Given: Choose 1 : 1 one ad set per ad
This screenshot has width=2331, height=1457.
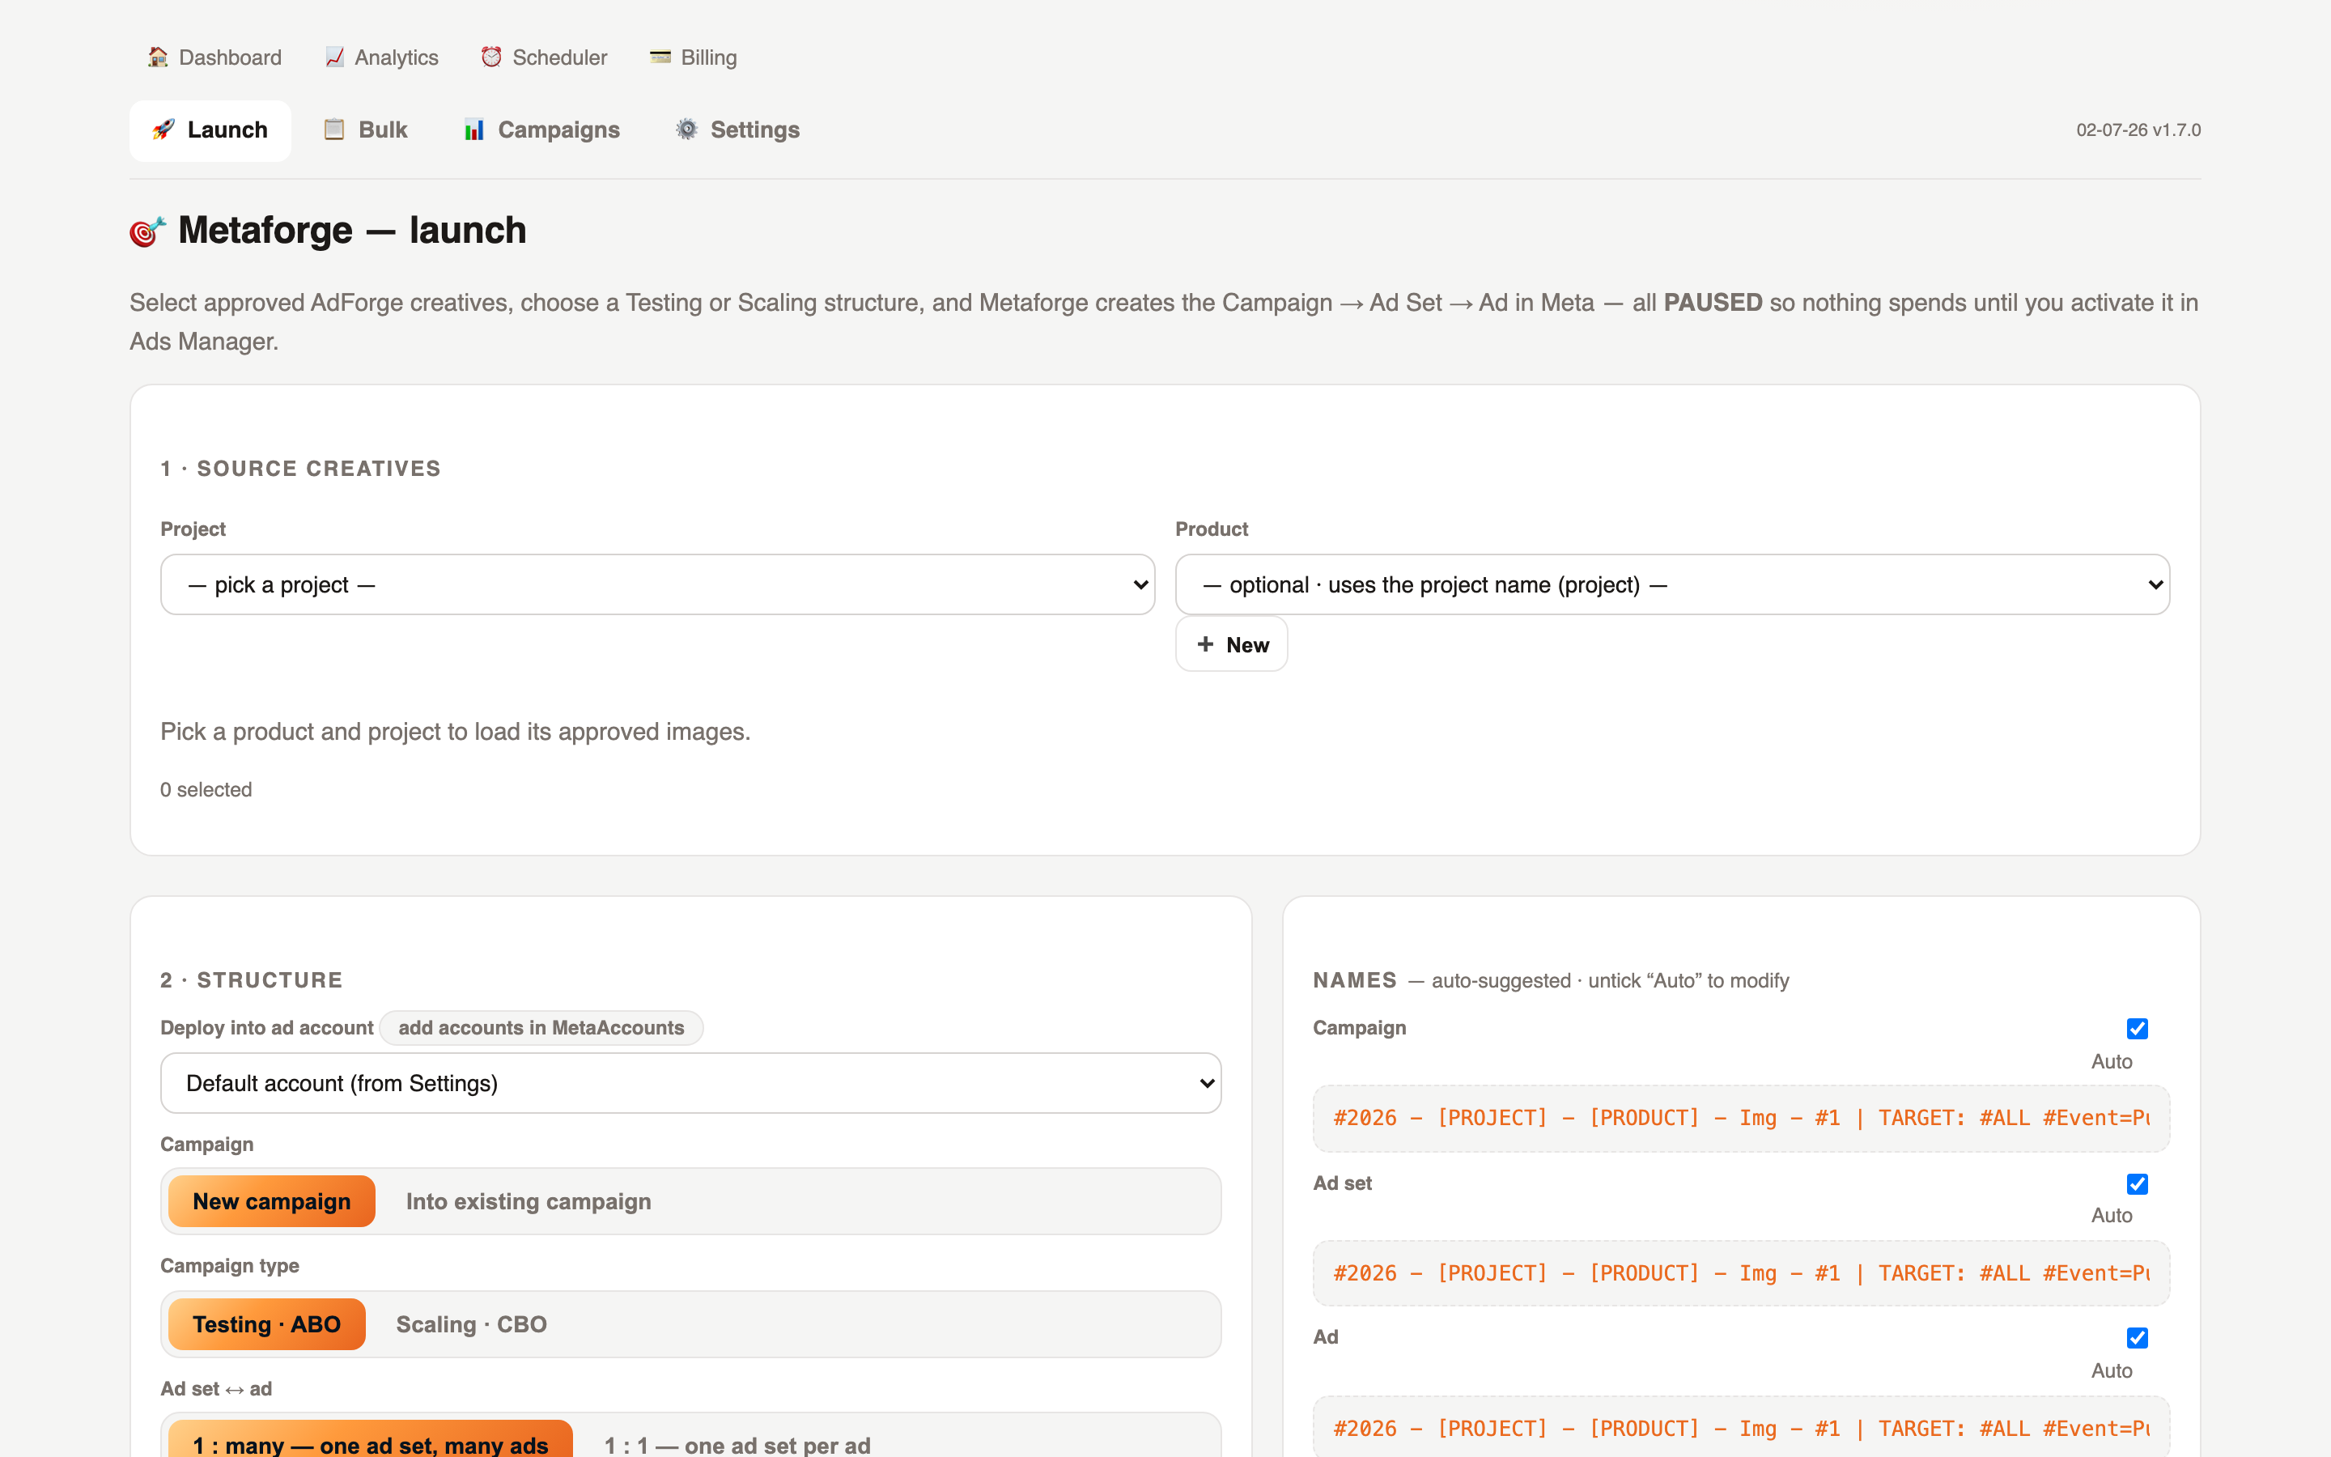Looking at the screenshot, I should tap(737, 1445).
